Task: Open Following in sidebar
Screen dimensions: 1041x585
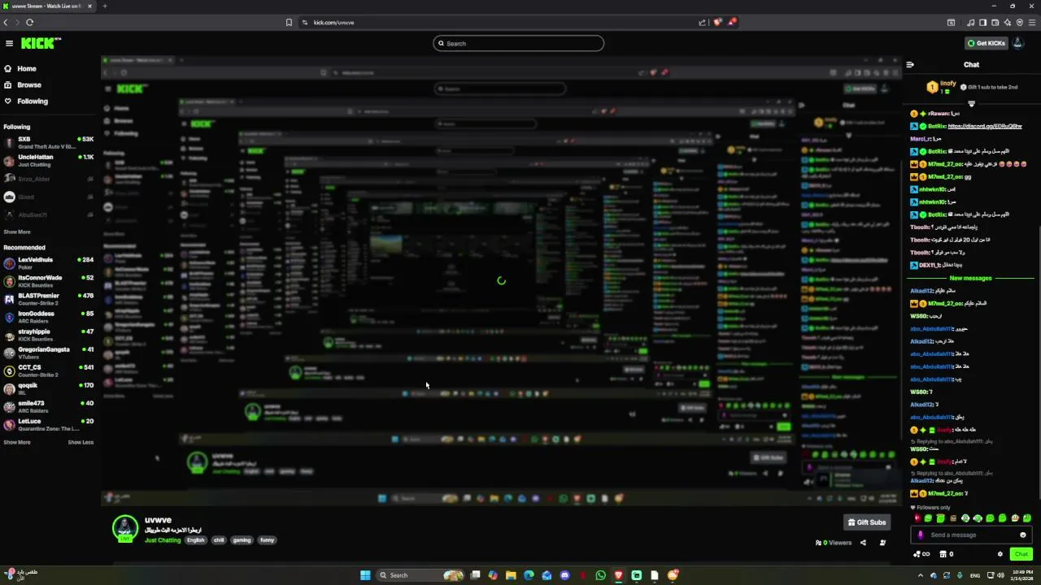Action: (x=26, y=102)
